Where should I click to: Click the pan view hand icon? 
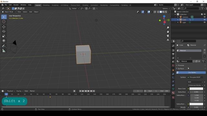point(168,32)
